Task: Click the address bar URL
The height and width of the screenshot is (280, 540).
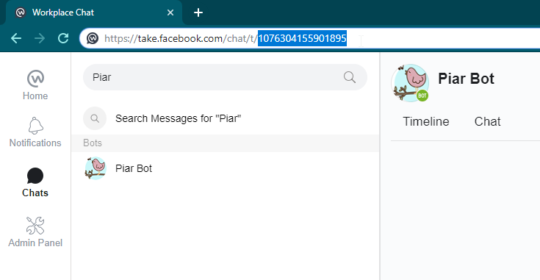Action: [x=226, y=38]
